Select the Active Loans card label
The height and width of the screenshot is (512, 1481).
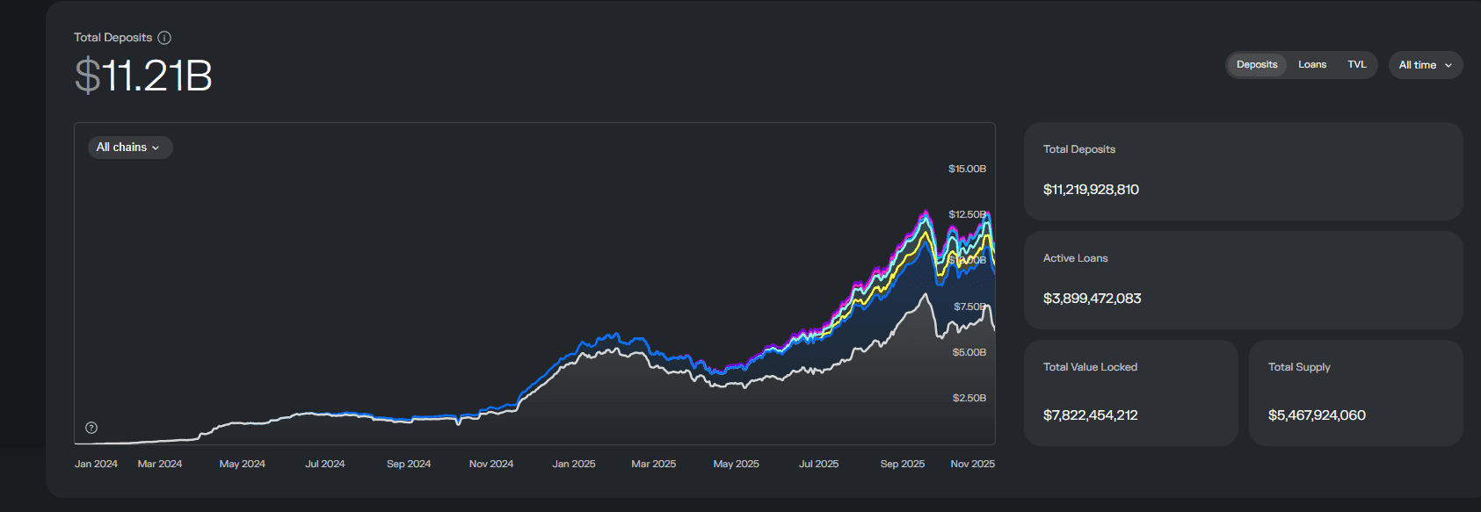pyautogui.click(x=1075, y=258)
